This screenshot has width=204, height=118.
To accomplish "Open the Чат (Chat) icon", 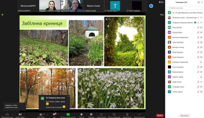I will (54, 115).
